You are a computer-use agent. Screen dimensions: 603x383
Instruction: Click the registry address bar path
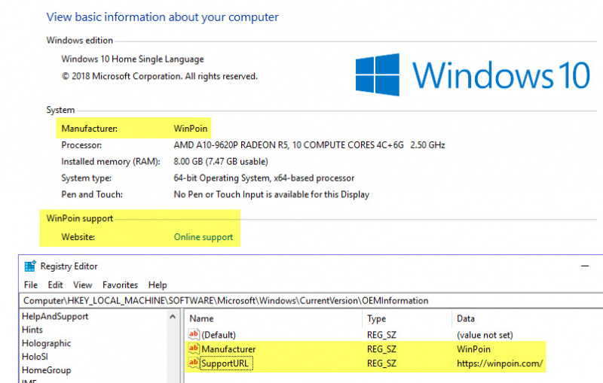pyautogui.click(x=225, y=300)
